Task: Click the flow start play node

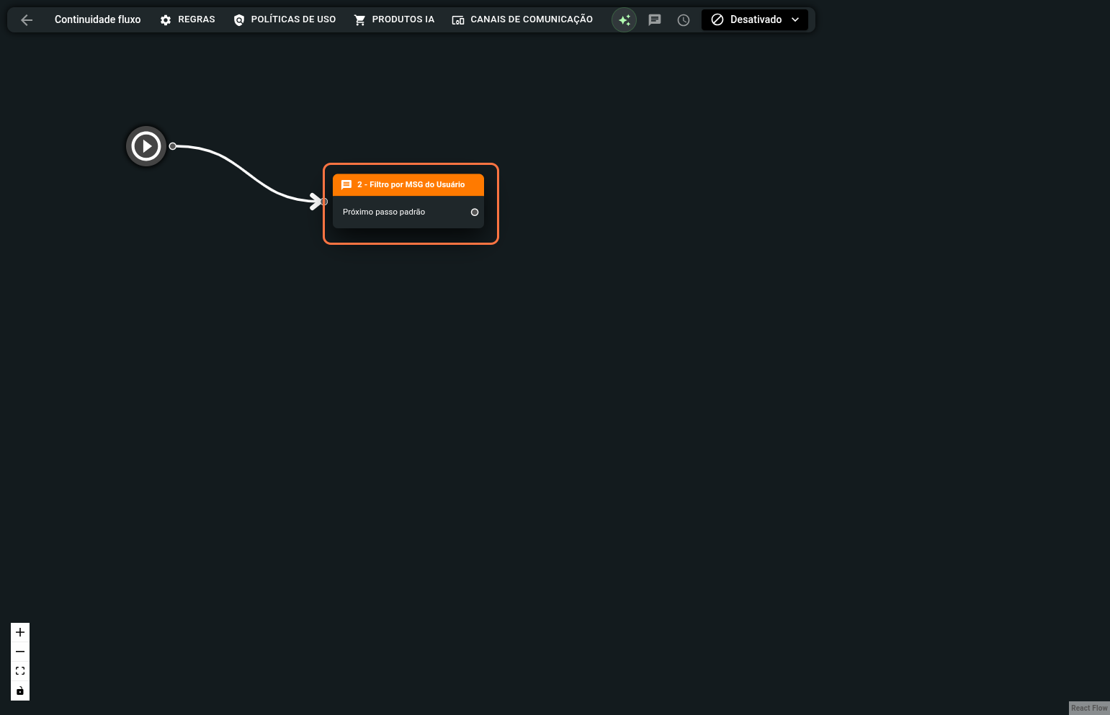Action: [146, 146]
